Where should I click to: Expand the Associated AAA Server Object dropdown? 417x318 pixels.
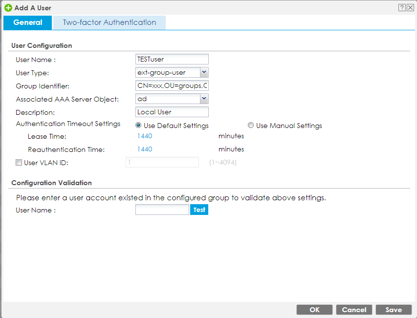point(204,99)
